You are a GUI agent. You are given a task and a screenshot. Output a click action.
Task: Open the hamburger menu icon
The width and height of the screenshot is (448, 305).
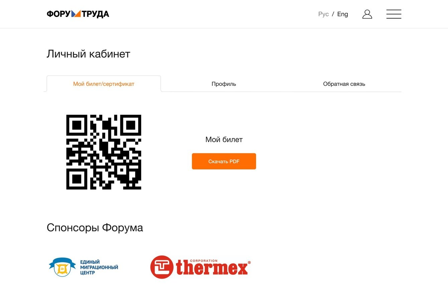pyautogui.click(x=394, y=14)
